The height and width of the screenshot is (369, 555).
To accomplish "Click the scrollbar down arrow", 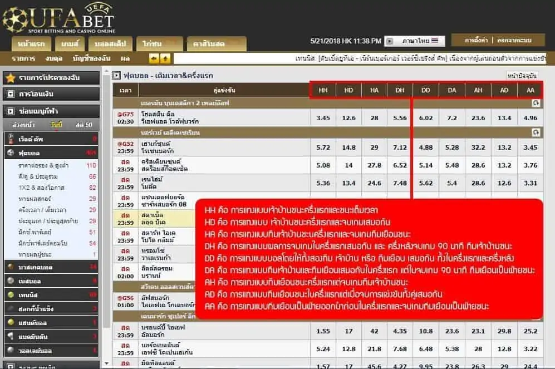I will pyautogui.click(x=106, y=363).
